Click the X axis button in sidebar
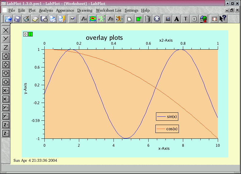 click(x=6, y=30)
